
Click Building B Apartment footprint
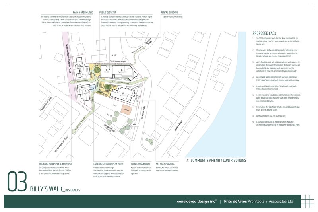pyautogui.click(x=121, y=72)
